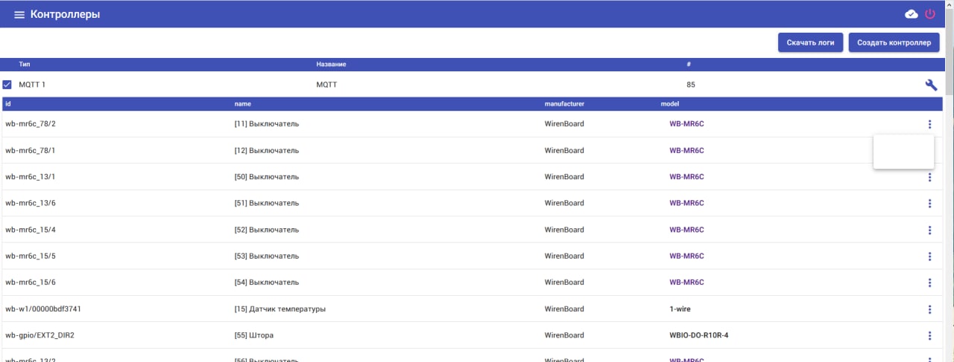Click the name [15] Датчик температуры
The height and width of the screenshot is (362, 954).
coord(280,308)
